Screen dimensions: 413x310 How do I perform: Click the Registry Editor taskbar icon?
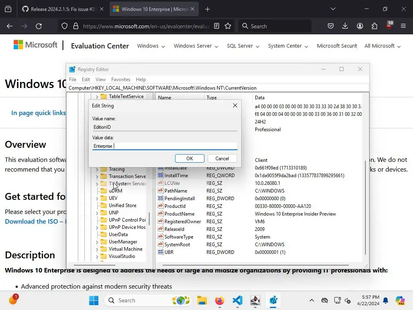click(273, 300)
